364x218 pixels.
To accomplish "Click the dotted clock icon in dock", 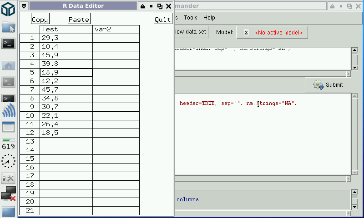I will (8, 161).
